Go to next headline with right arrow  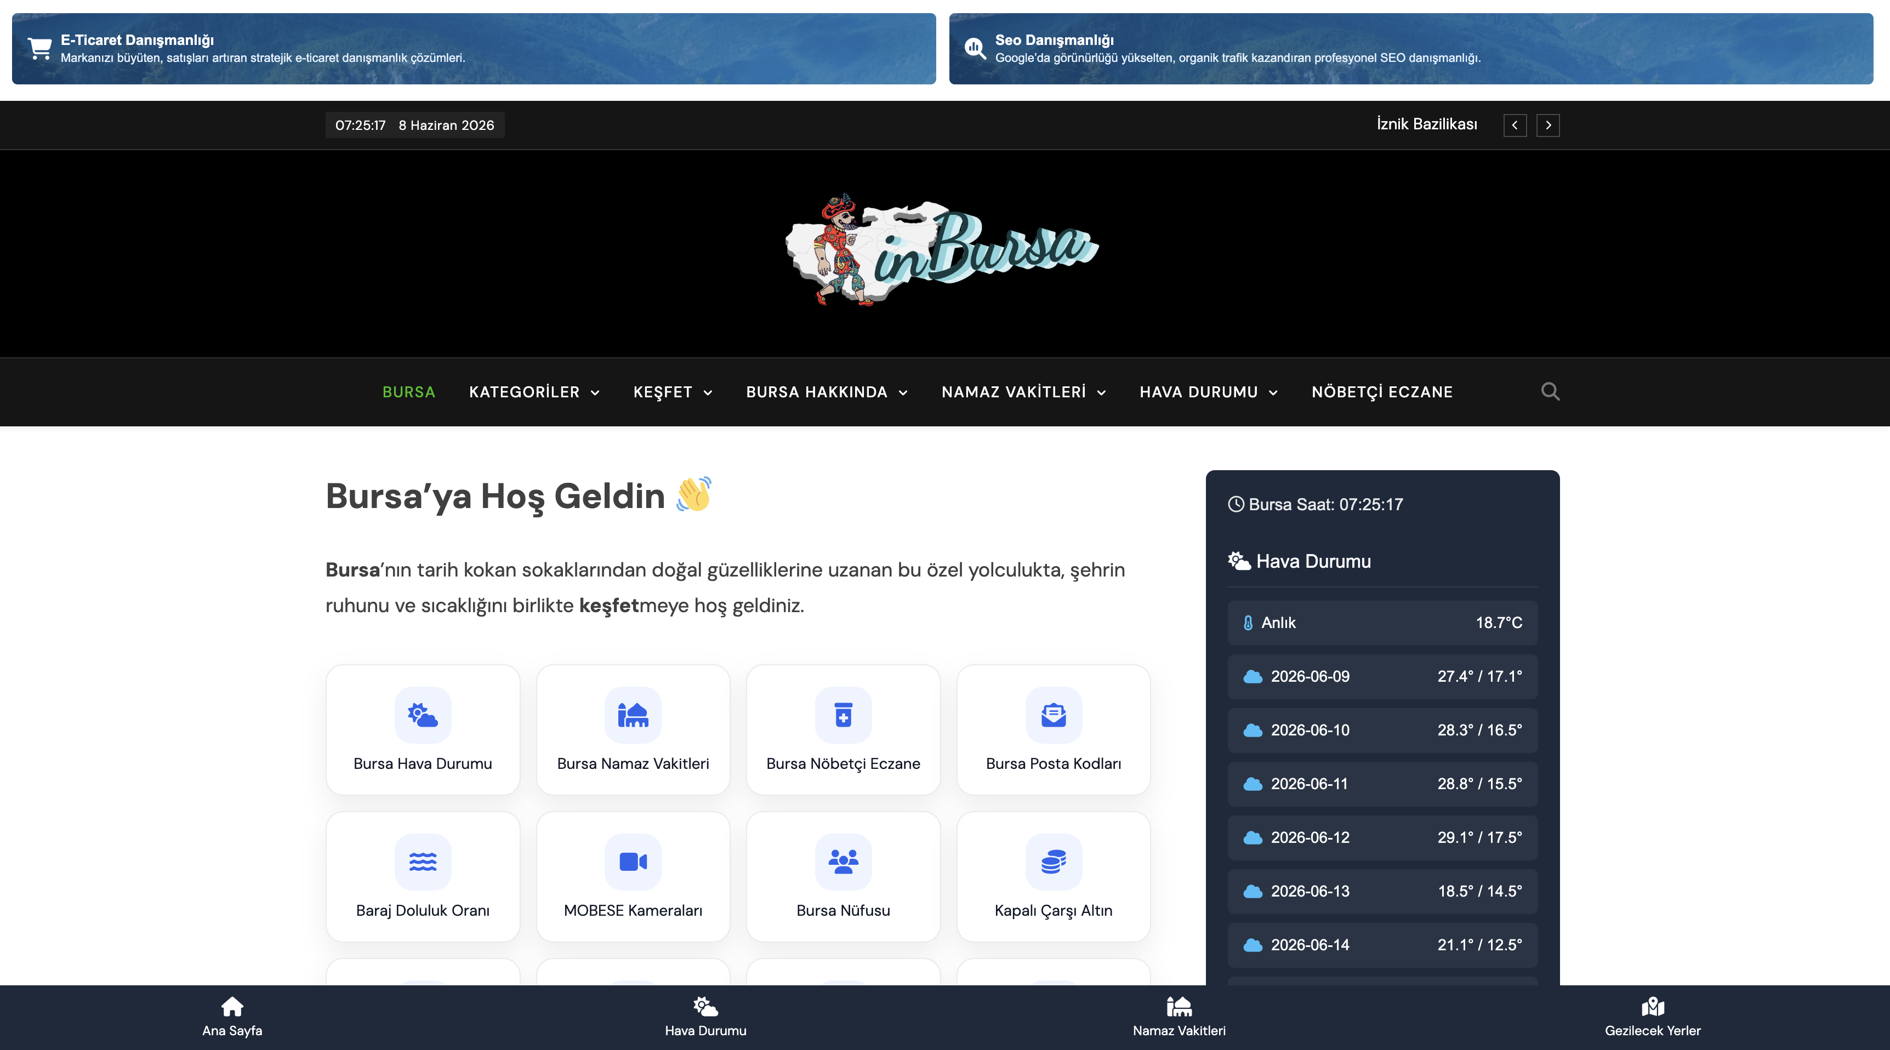click(1548, 125)
